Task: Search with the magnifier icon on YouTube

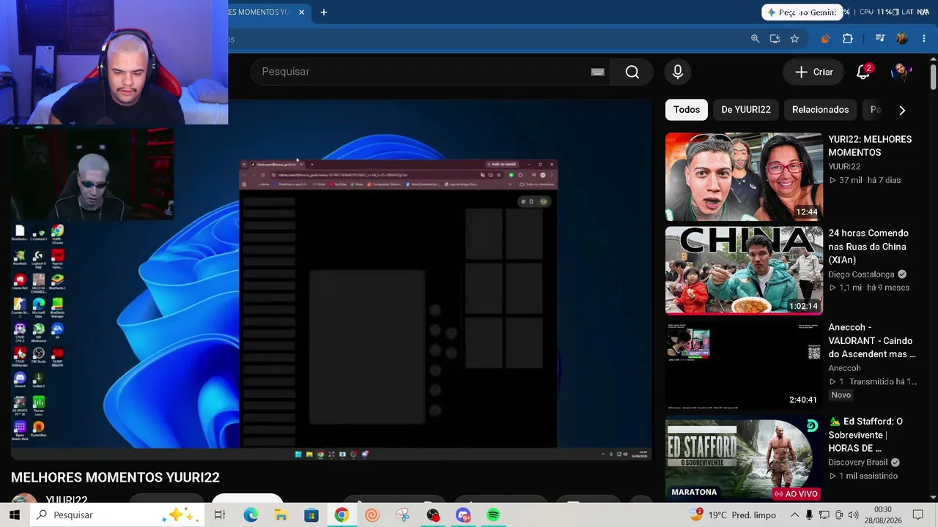Action: tap(632, 72)
